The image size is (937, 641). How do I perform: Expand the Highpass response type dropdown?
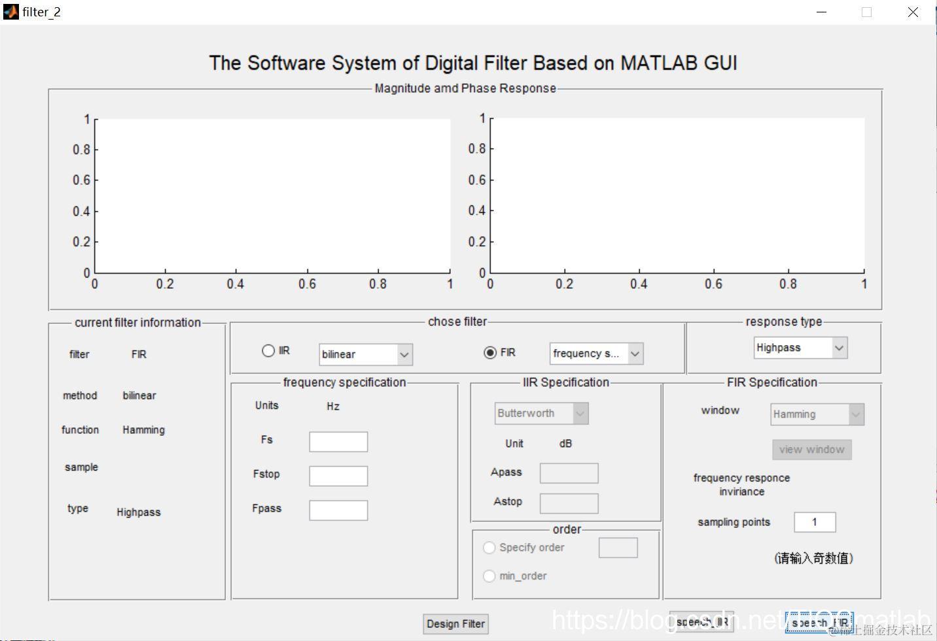[x=801, y=348]
